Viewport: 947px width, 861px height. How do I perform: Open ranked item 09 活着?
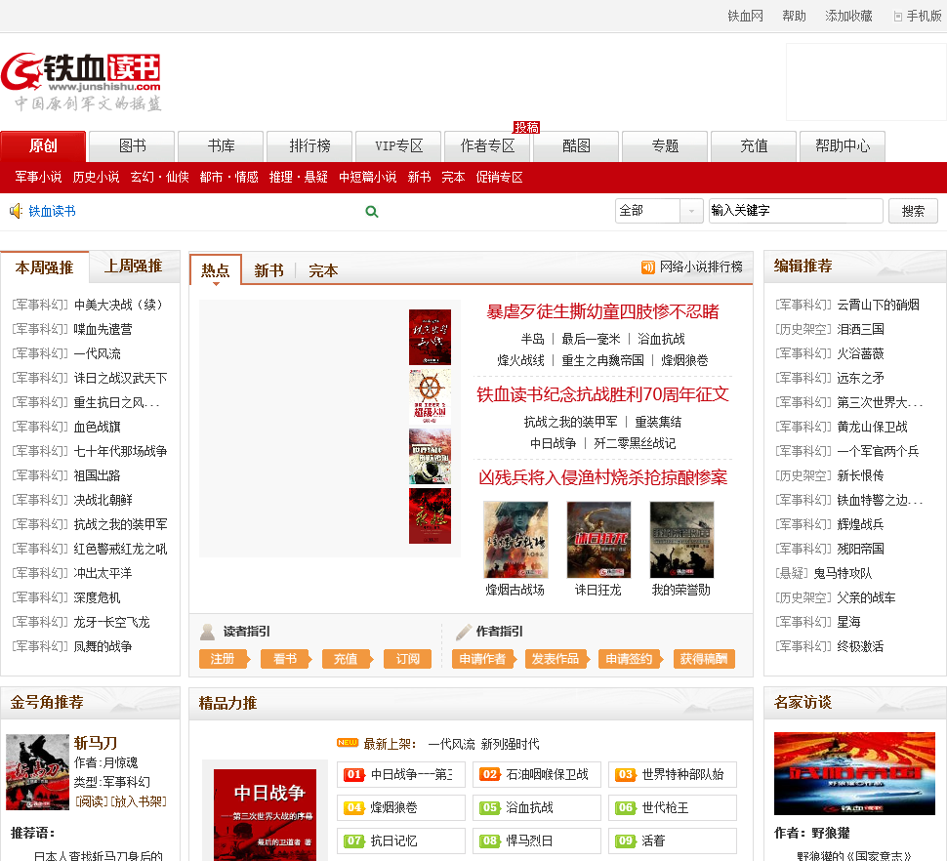[673, 841]
